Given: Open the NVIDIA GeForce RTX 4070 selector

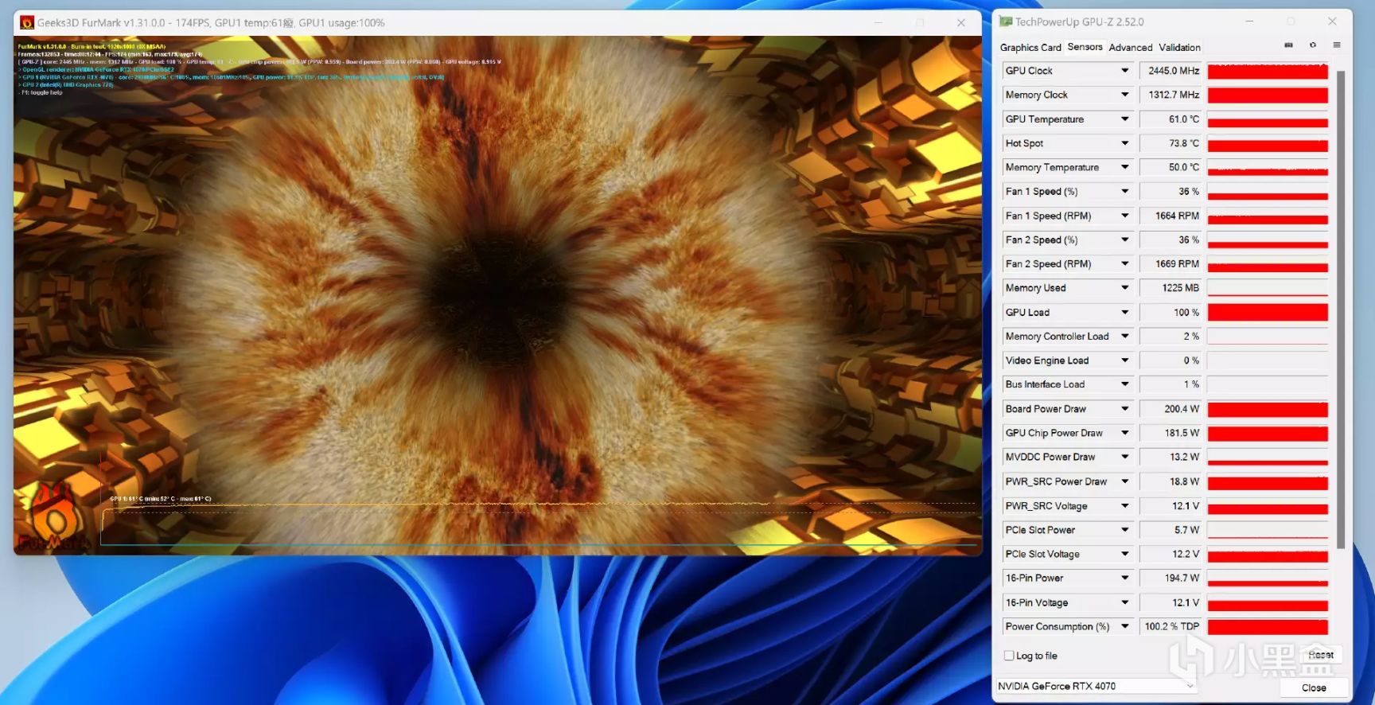Looking at the screenshot, I should pos(1096,686).
